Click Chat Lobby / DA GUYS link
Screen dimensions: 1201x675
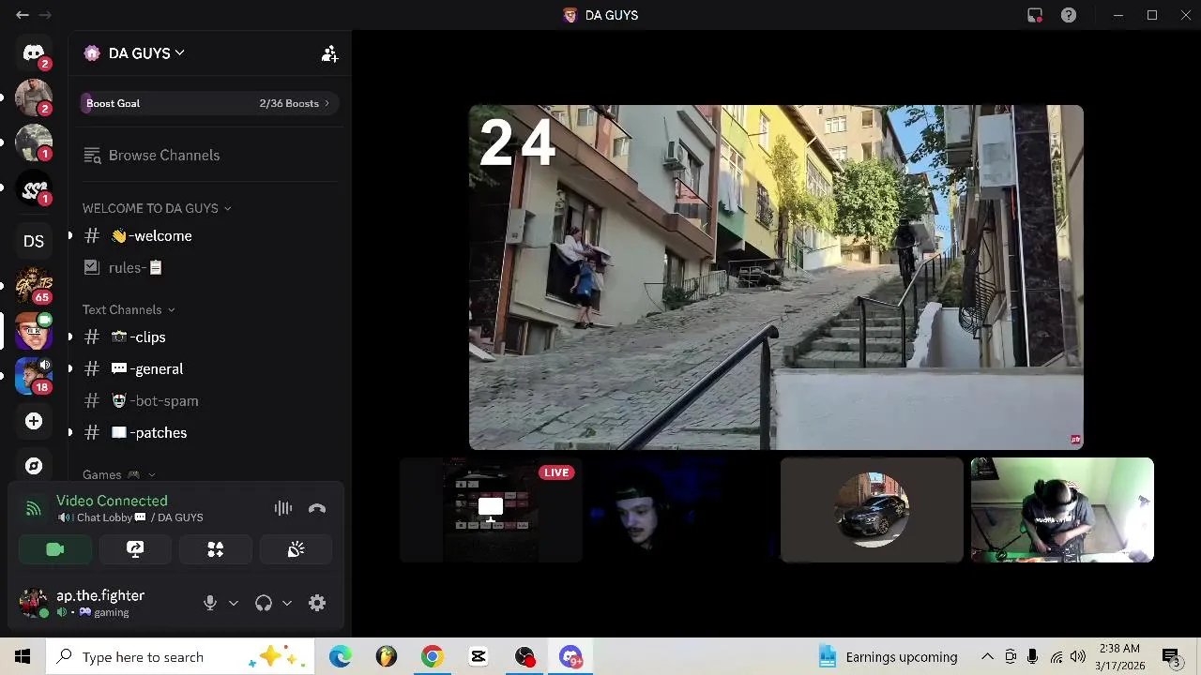pos(129,517)
